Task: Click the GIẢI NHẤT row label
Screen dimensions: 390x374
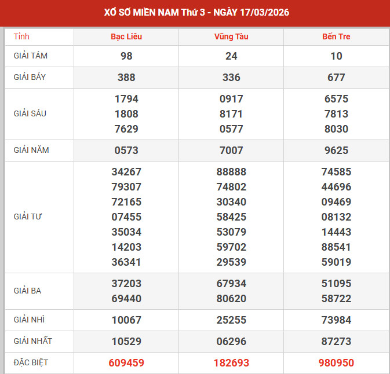Action: [x=32, y=341]
